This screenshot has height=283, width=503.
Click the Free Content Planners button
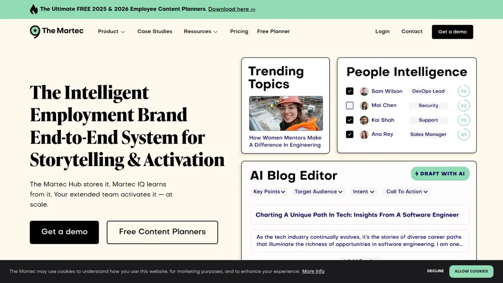click(x=162, y=232)
